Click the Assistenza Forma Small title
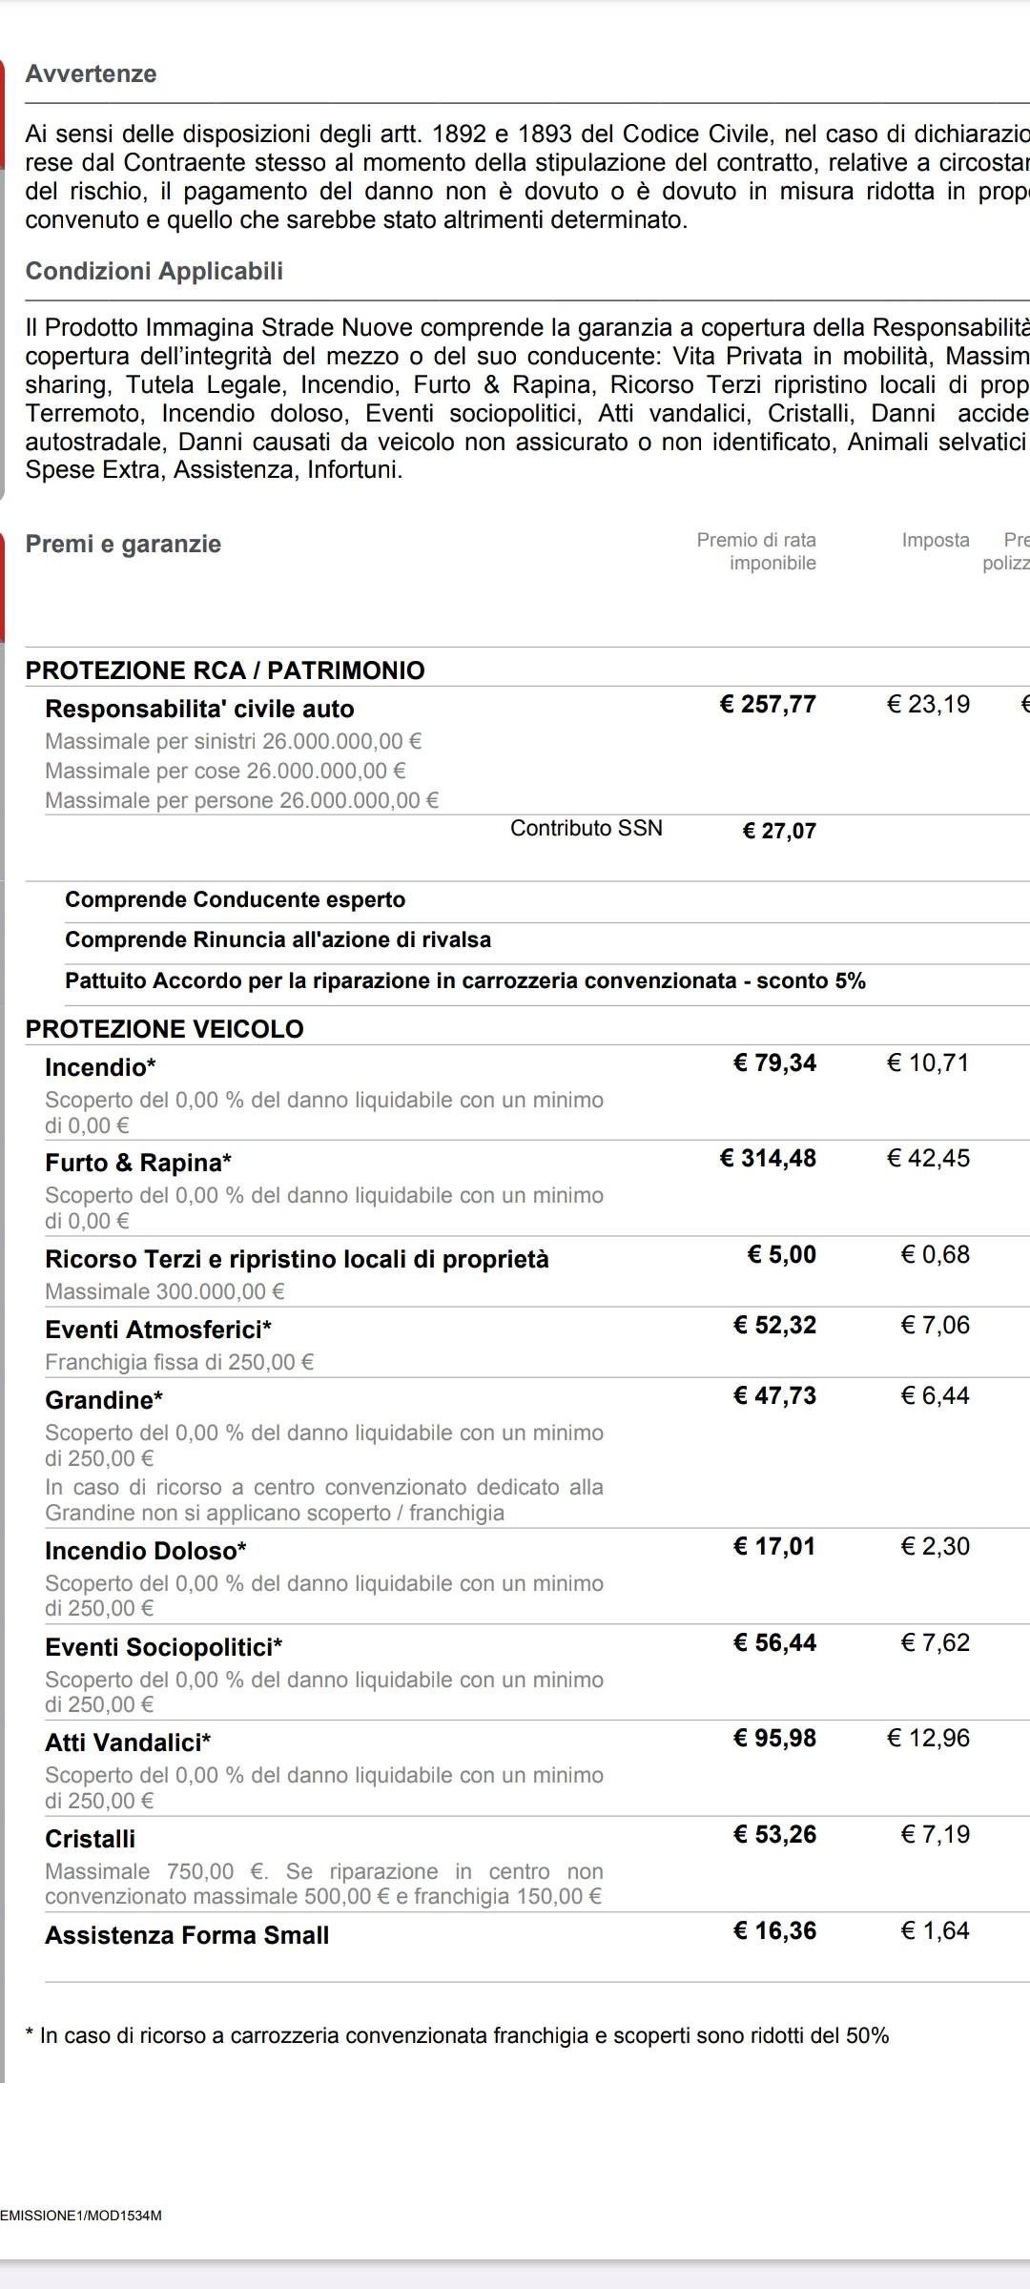Image resolution: width=1030 pixels, height=2289 pixels. tap(187, 1936)
